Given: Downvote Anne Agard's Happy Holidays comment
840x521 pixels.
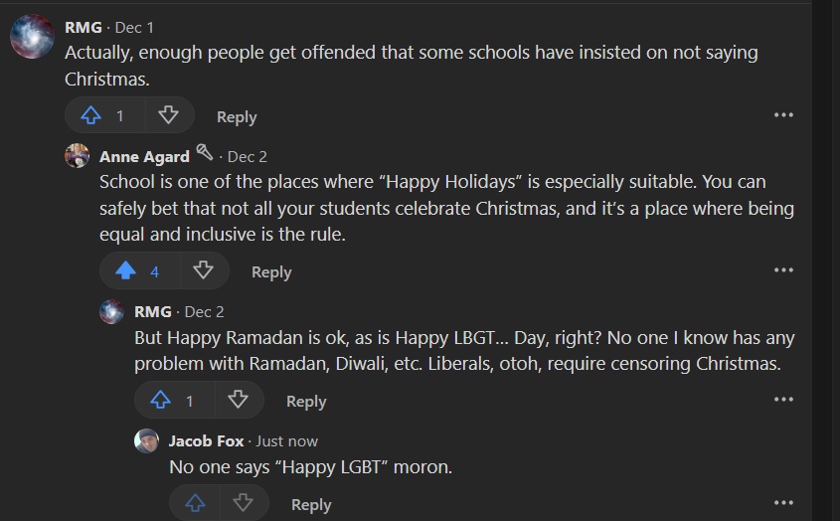Looking at the screenshot, I should pos(203,271).
